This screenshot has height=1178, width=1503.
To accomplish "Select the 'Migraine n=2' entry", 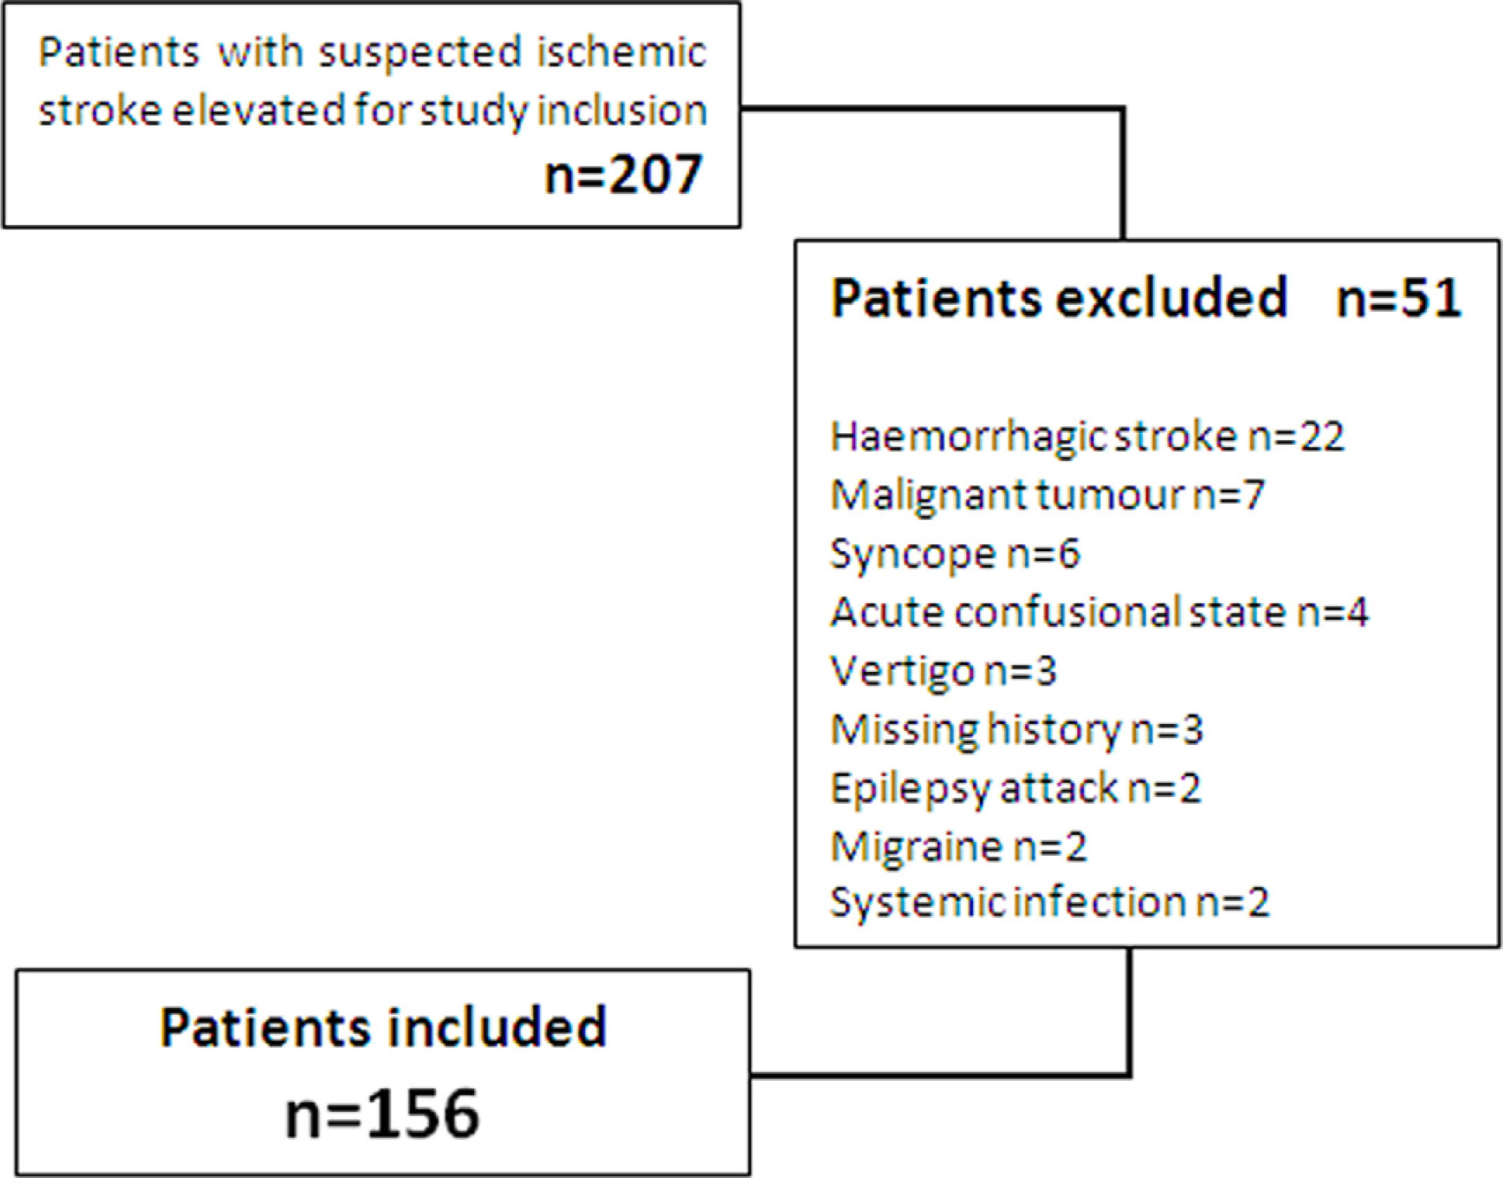I will click(x=958, y=847).
